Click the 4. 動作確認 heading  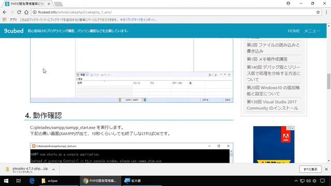tap(43, 115)
